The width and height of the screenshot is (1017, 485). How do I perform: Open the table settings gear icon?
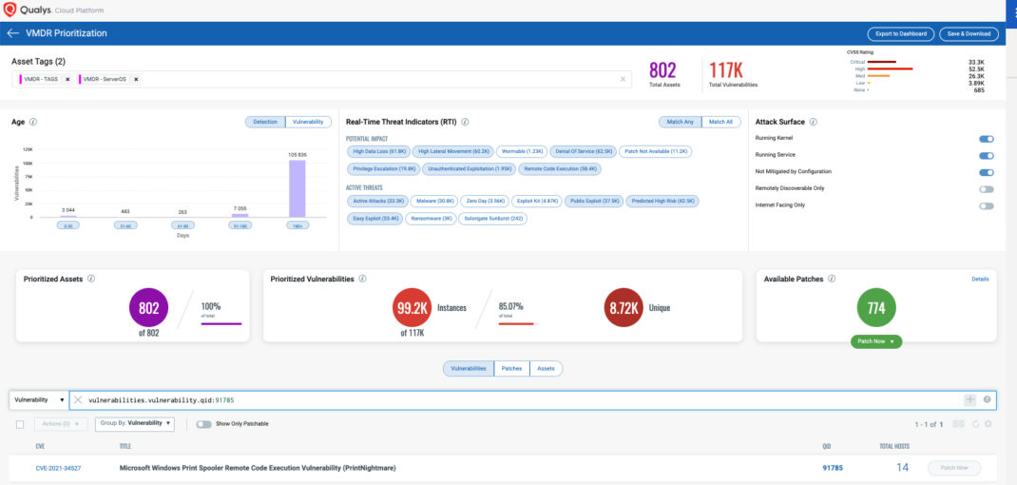(x=988, y=424)
